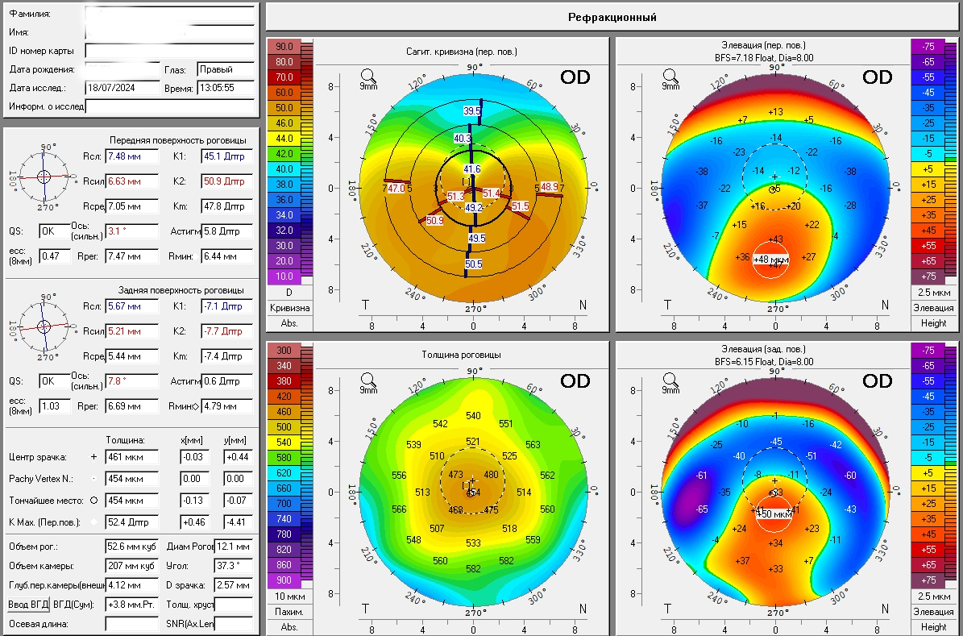Screen dimensions: 963x636
Task: Click the Abs. label under the curvature scale
Action: click(289, 323)
